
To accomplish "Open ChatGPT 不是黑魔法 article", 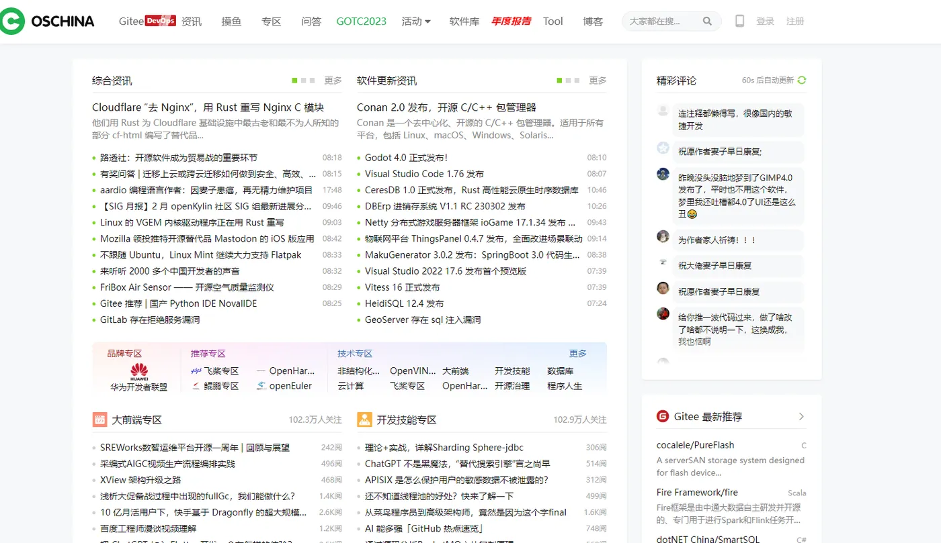I will [458, 464].
